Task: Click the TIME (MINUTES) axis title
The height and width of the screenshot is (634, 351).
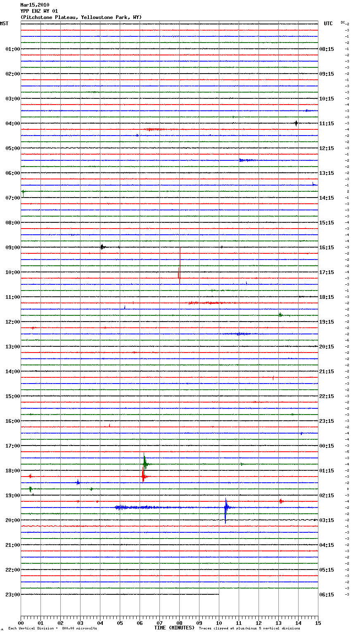Action: [174, 628]
